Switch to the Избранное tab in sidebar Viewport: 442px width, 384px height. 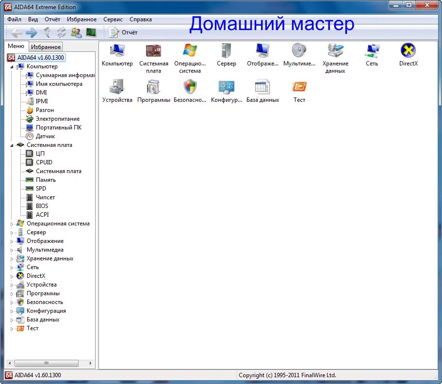click(46, 47)
